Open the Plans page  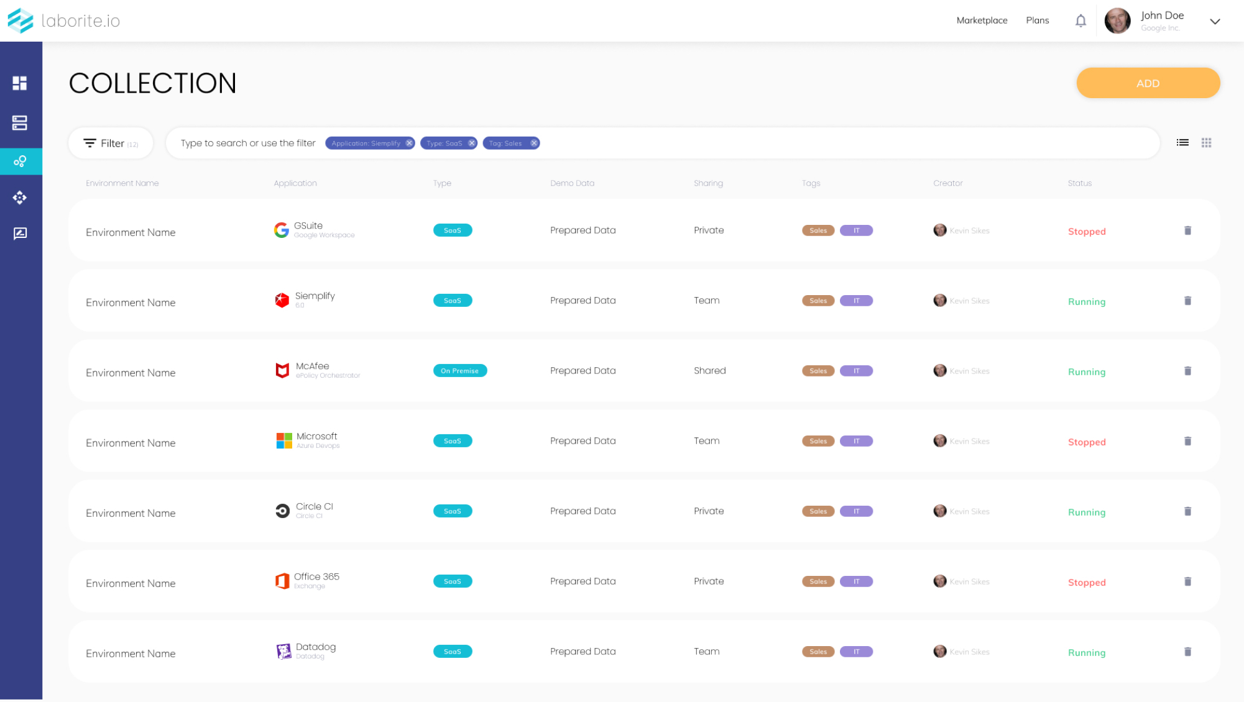1037,21
